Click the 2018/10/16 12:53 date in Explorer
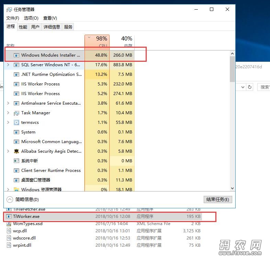Viewport: 270px width, 257px height. (113, 238)
